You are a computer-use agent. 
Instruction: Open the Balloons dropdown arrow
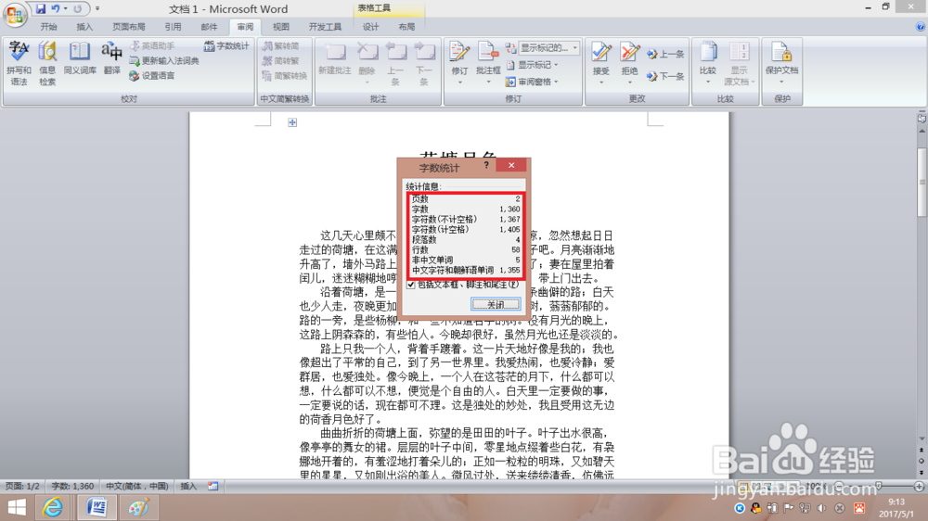pyautogui.click(x=488, y=83)
